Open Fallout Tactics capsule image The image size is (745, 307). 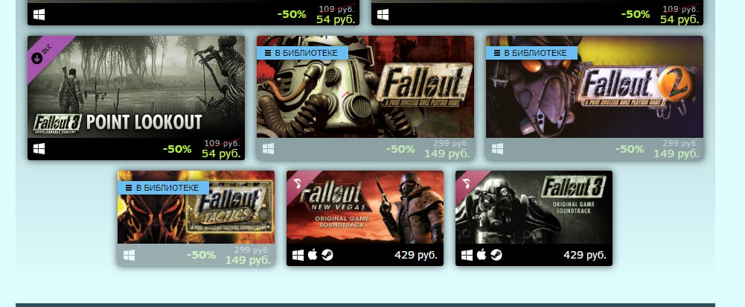tap(196, 207)
